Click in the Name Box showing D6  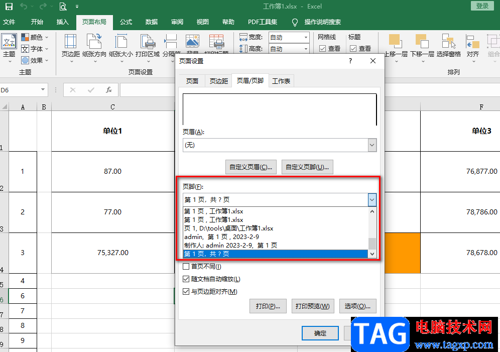click(x=19, y=90)
